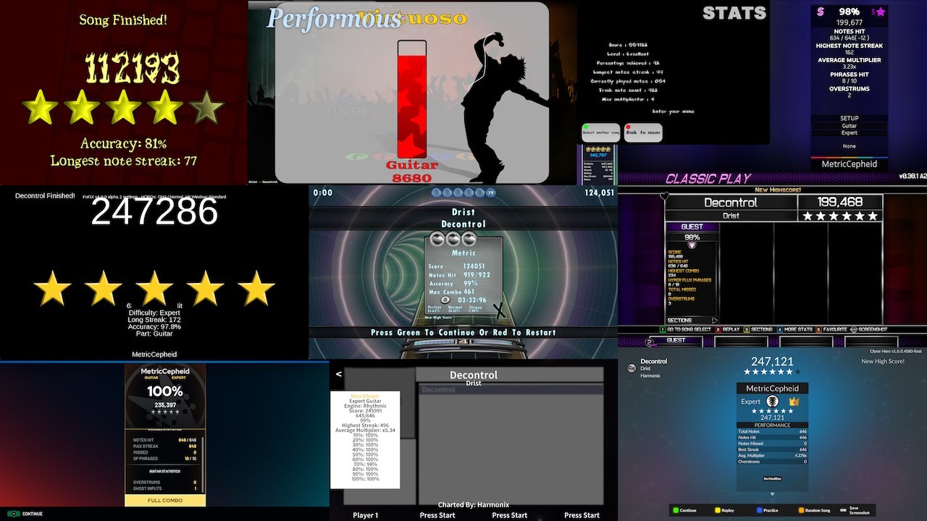The height and width of the screenshot is (521, 927).
Task: Open Sections from the Classic Play bottom bar
Action: 757,329
